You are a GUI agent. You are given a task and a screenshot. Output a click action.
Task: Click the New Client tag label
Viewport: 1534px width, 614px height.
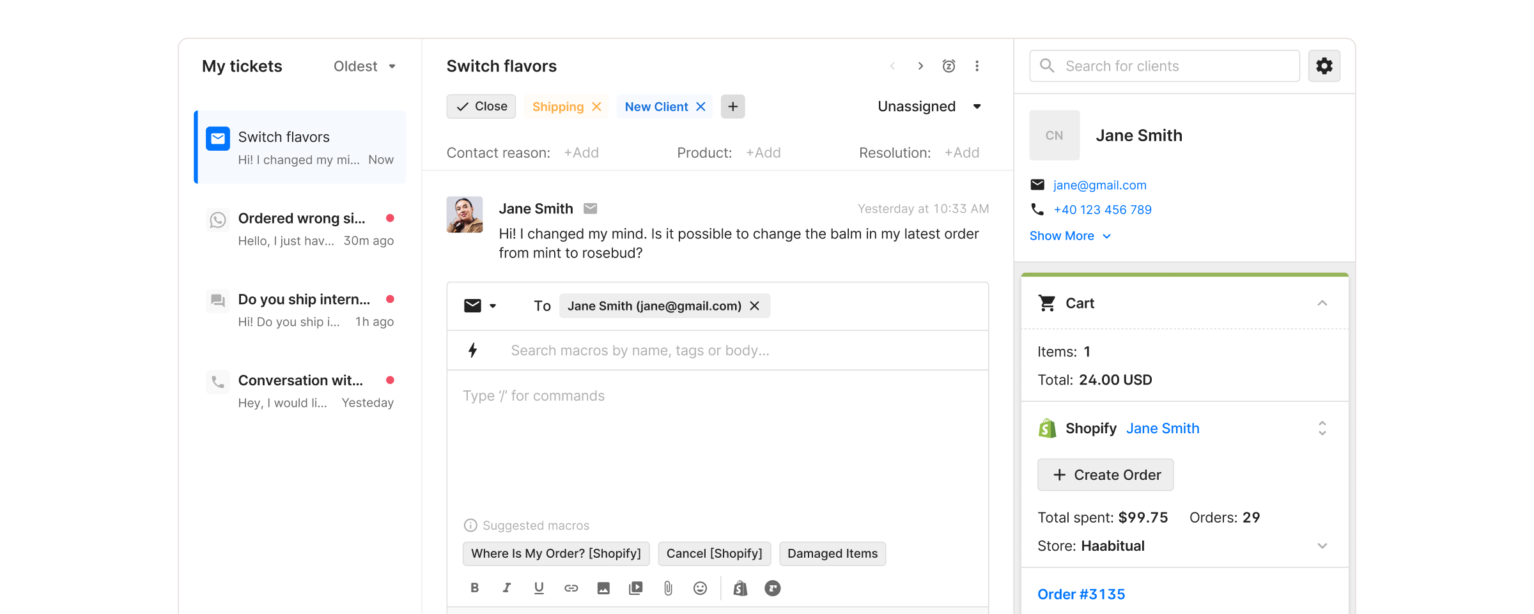[656, 107]
